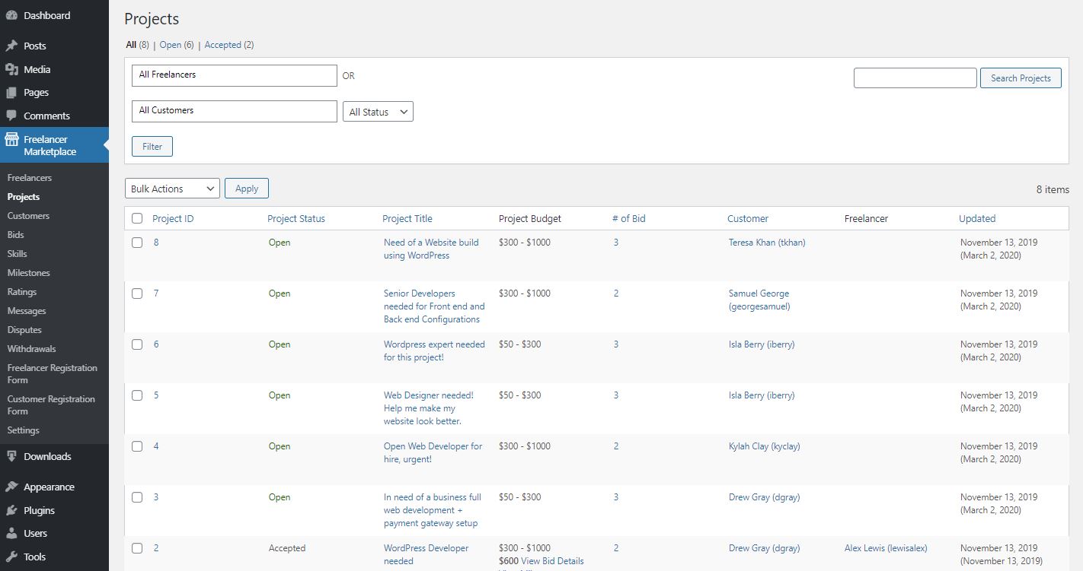Toggle the select-all checkbox in table header
Viewport: 1083px width, 571px height.
137,218
